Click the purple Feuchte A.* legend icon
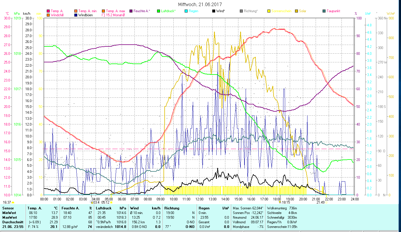The image size is (401, 232). pos(131,11)
